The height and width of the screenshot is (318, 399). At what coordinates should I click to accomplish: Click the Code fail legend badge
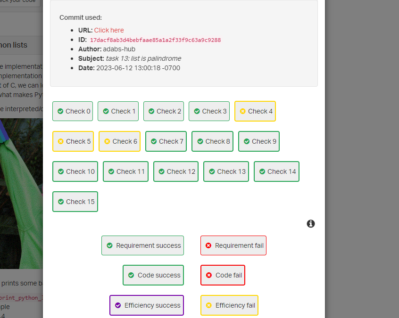pyautogui.click(x=223, y=275)
